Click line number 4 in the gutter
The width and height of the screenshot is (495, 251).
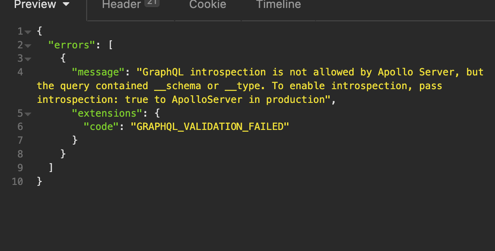(x=20, y=72)
